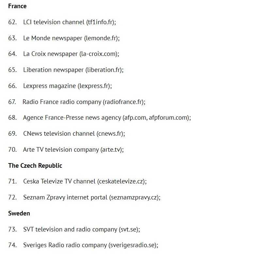Viewport: 277px width, 256px height.
Task: Select the Lexpress magazine line
Action: (60, 86)
